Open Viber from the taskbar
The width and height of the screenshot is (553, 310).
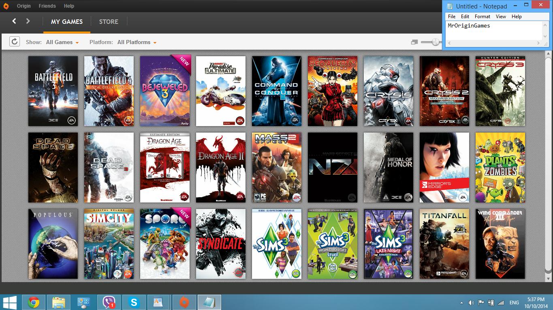click(109, 302)
